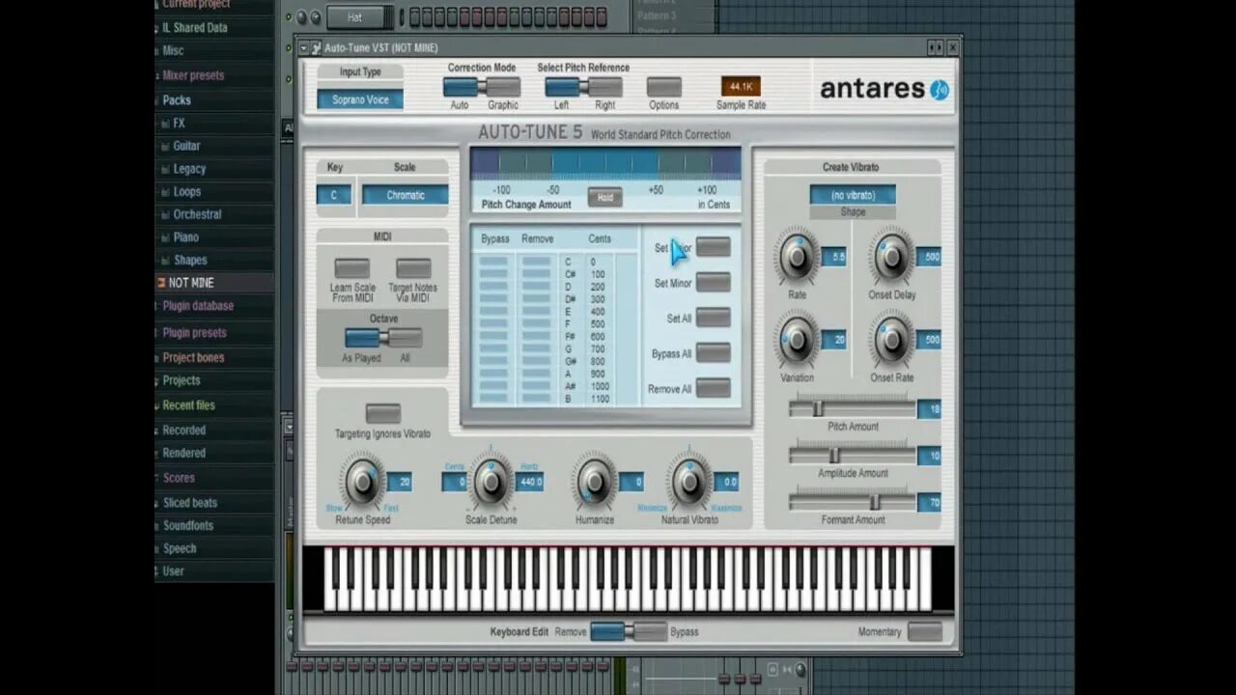Click the Set Minor button
1236x695 pixels.
click(714, 283)
